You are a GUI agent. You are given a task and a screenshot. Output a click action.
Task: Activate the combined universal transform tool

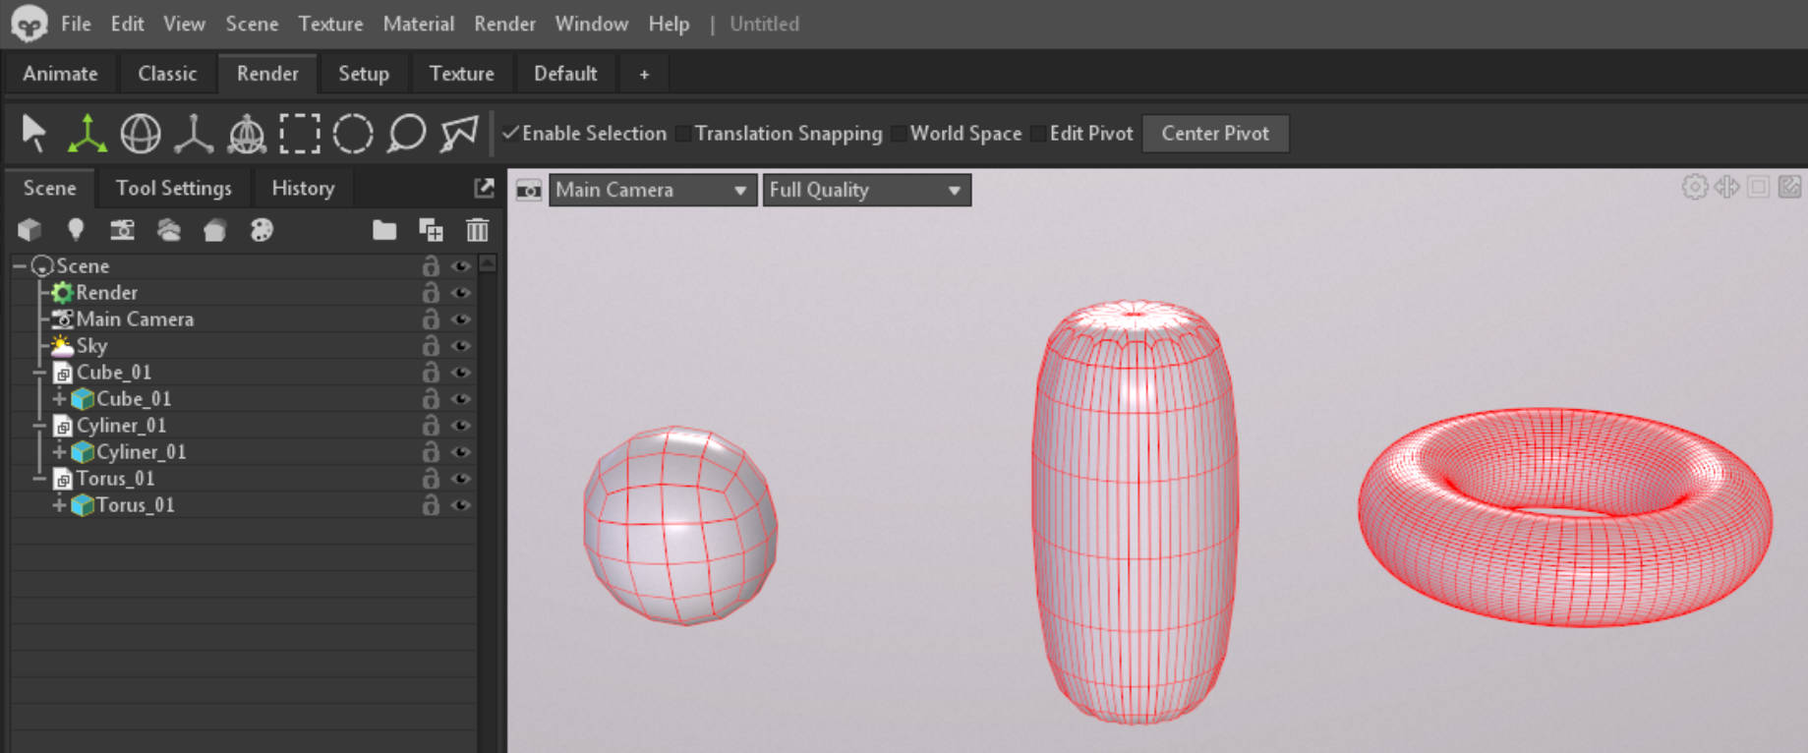pyautogui.click(x=247, y=133)
